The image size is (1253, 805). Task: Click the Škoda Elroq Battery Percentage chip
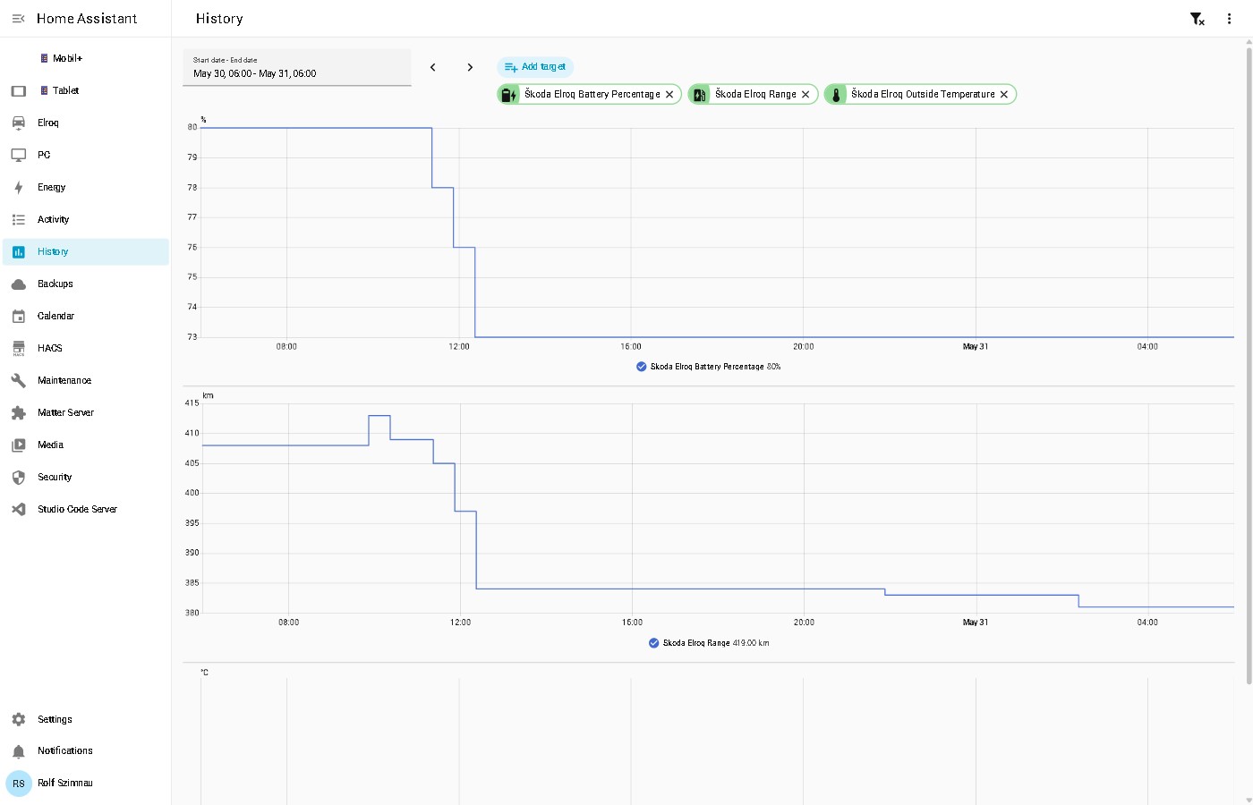589,94
